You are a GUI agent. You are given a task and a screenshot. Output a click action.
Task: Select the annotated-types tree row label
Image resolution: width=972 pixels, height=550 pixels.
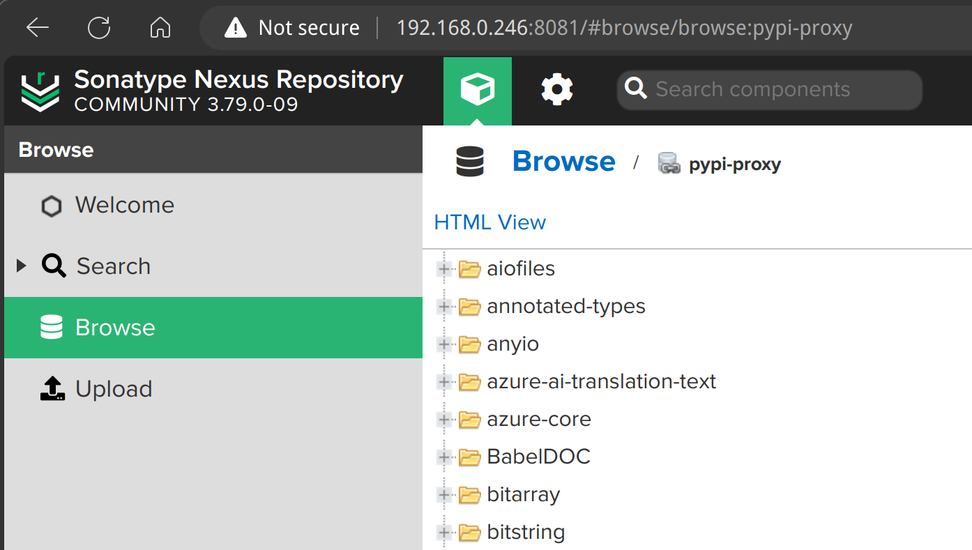(x=566, y=307)
